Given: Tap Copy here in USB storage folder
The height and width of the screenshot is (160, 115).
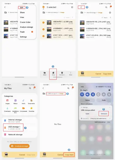Looking at the screenshot, I should point(69,155).
